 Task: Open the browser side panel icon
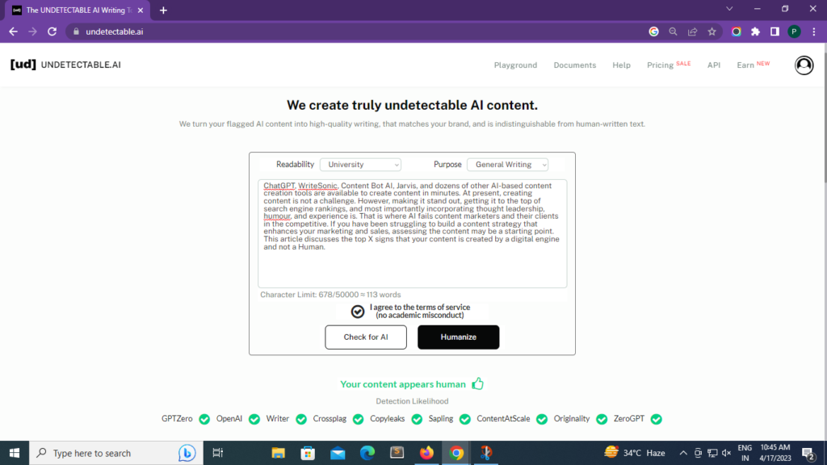pos(775,31)
